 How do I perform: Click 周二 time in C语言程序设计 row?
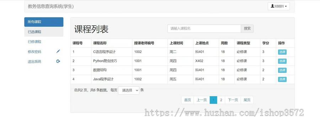(x=173, y=52)
